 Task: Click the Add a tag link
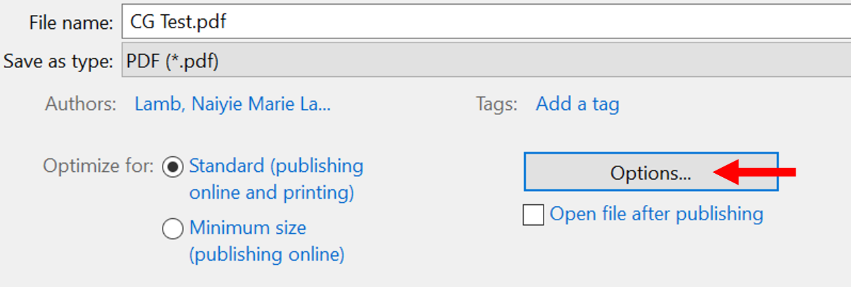tap(577, 104)
